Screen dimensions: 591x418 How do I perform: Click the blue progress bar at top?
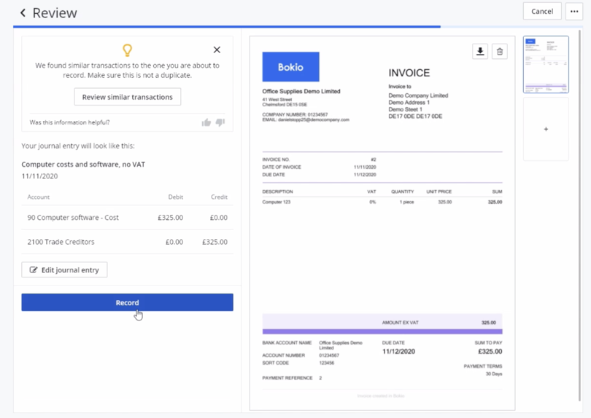click(226, 27)
